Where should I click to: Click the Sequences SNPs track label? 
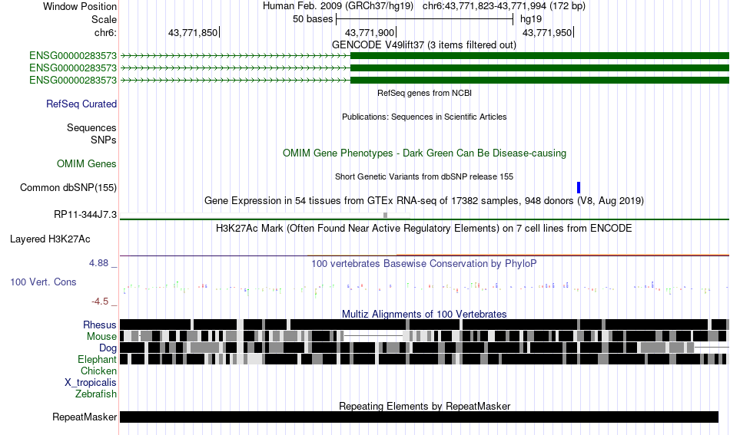91,133
